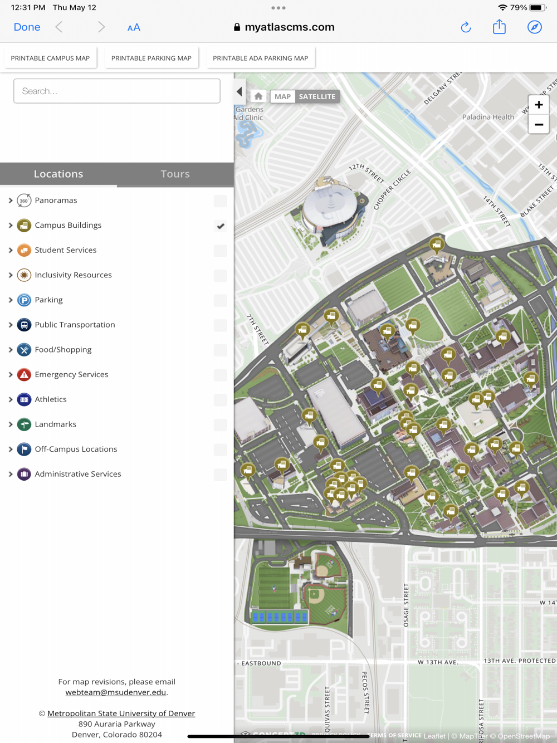The height and width of the screenshot is (743, 557).
Task: Enable the Inclusivity Resources checkbox
Action: pos(221,275)
